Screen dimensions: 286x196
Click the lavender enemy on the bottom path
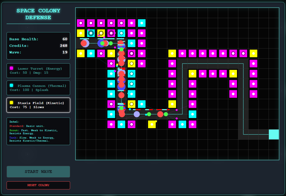click(x=137, y=114)
